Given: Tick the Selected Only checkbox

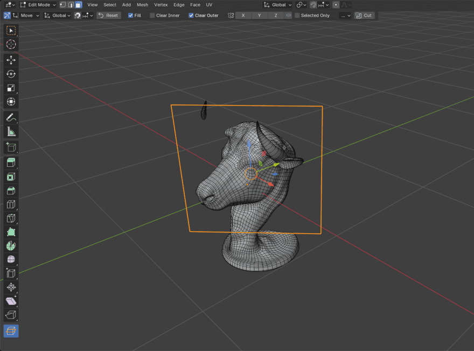Looking at the screenshot, I should point(297,16).
